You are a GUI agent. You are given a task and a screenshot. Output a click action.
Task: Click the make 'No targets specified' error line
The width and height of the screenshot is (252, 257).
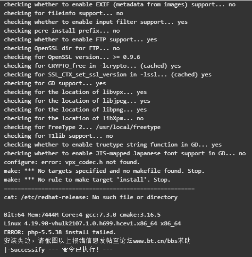tap(104, 171)
